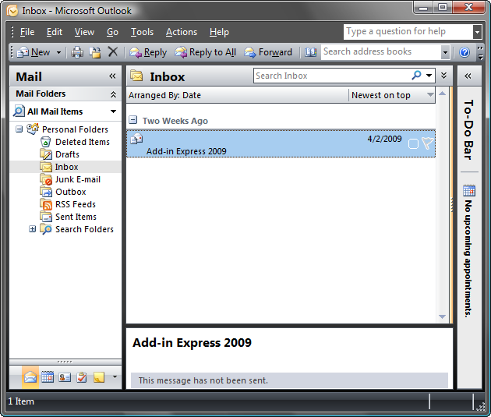Open the help question box dropdown arrow
This screenshot has height=417, width=491.
(477, 32)
